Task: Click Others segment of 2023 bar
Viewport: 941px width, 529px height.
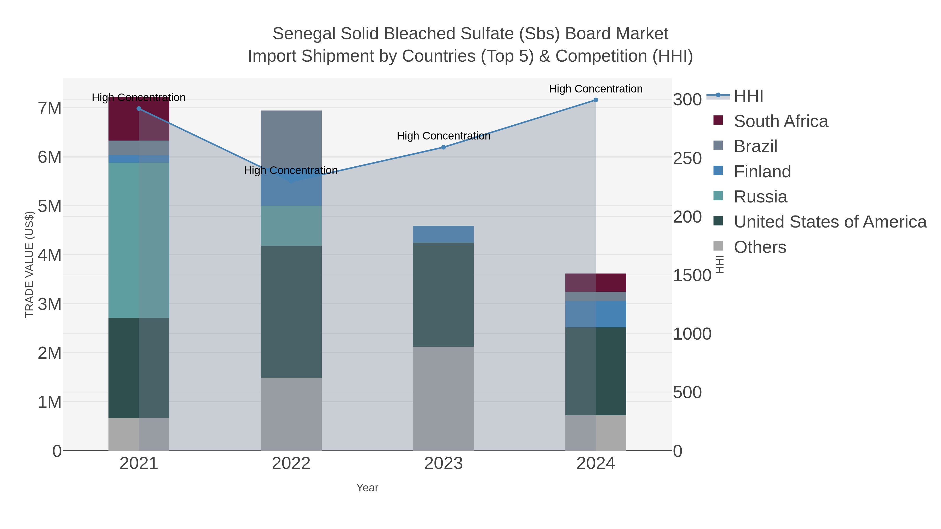Action: pyautogui.click(x=444, y=399)
